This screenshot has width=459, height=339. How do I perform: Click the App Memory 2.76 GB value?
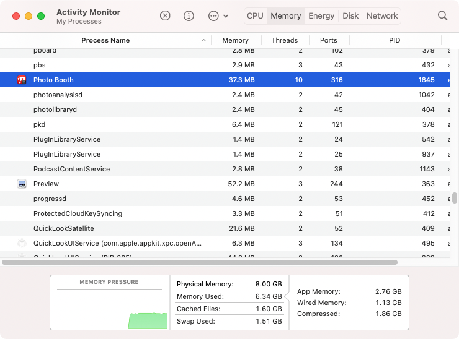click(388, 291)
